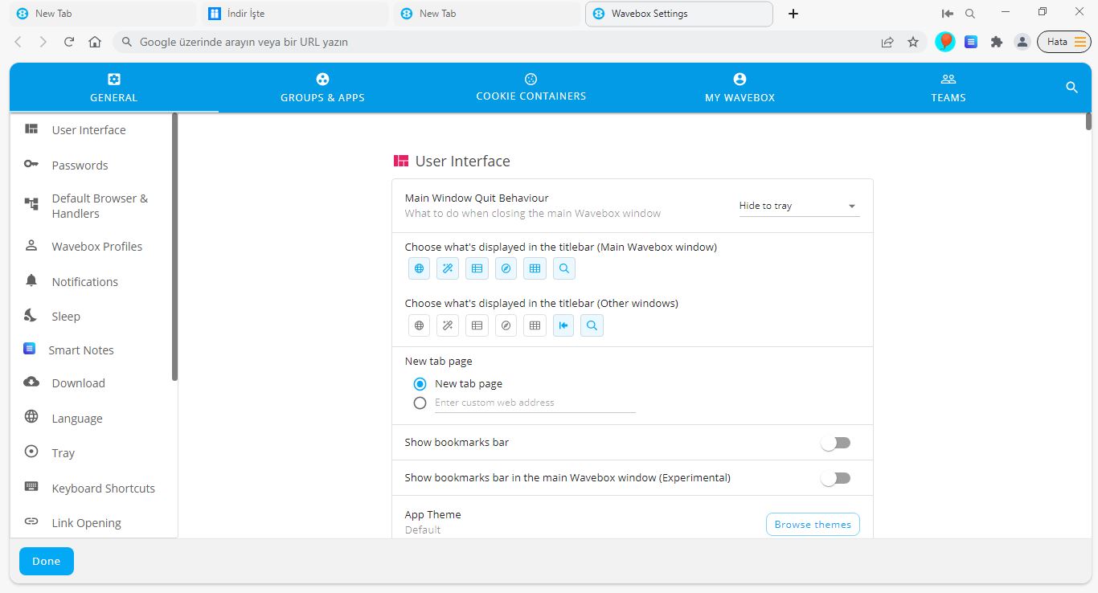Click the sidebar vertical scrollbar

pos(174,247)
